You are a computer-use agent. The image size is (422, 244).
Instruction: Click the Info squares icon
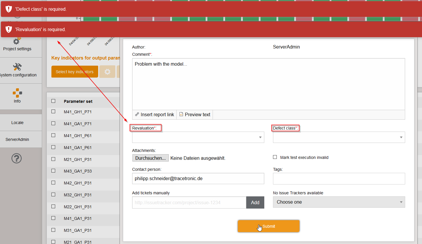point(17,93)
